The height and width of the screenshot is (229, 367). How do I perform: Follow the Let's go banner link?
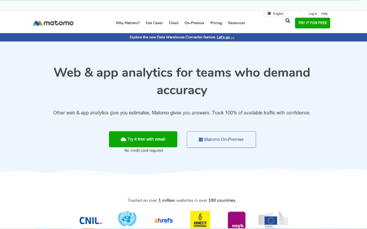225,37
